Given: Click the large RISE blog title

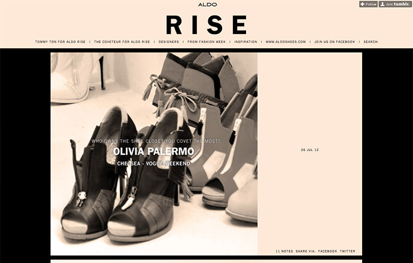Looking at the screenshot, I should [x=206, y=25].
